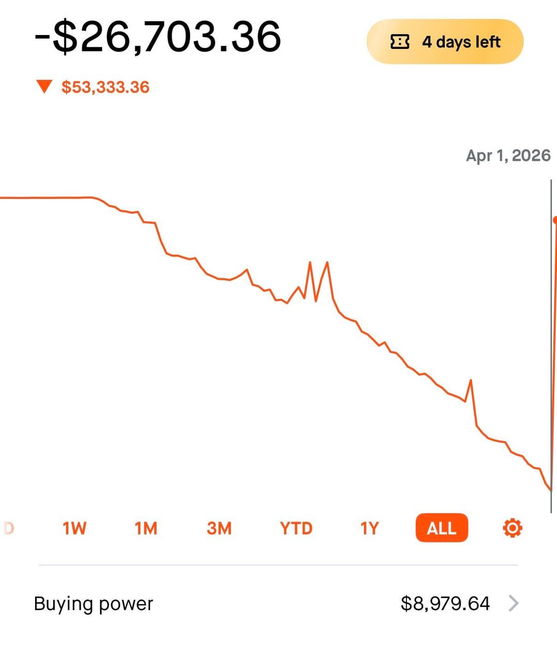
Task: Expand Buying power with the chevron arrow
Action: [514, 603]
